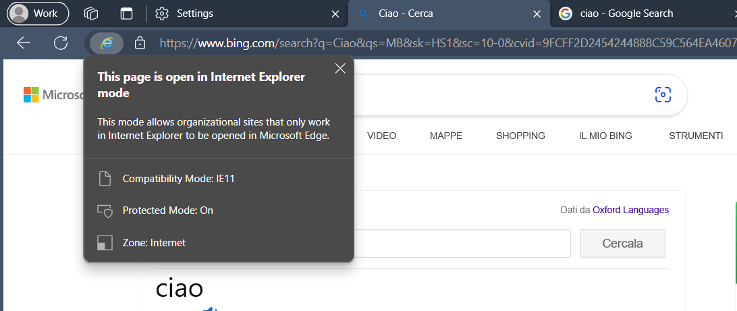
Task: Click the Microsoft logo on Bing
Action: click(x=53, y=95)
